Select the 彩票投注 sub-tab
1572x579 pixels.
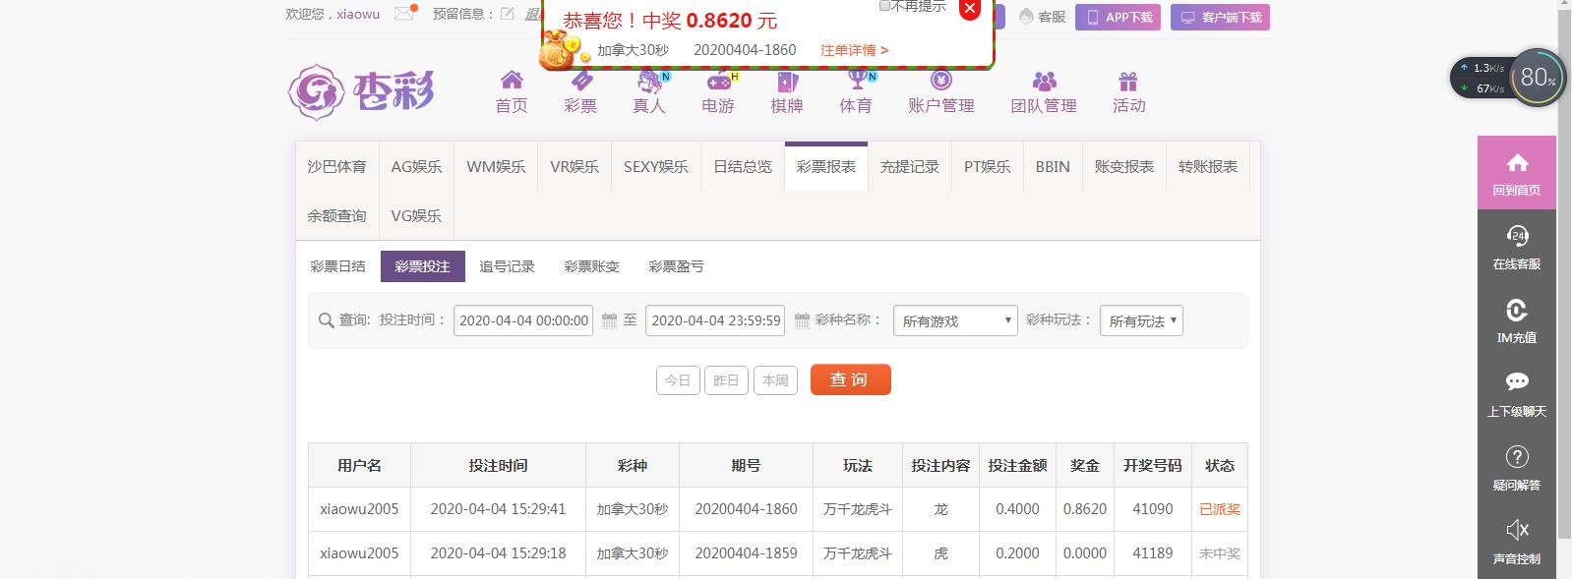tap(423, 266)
